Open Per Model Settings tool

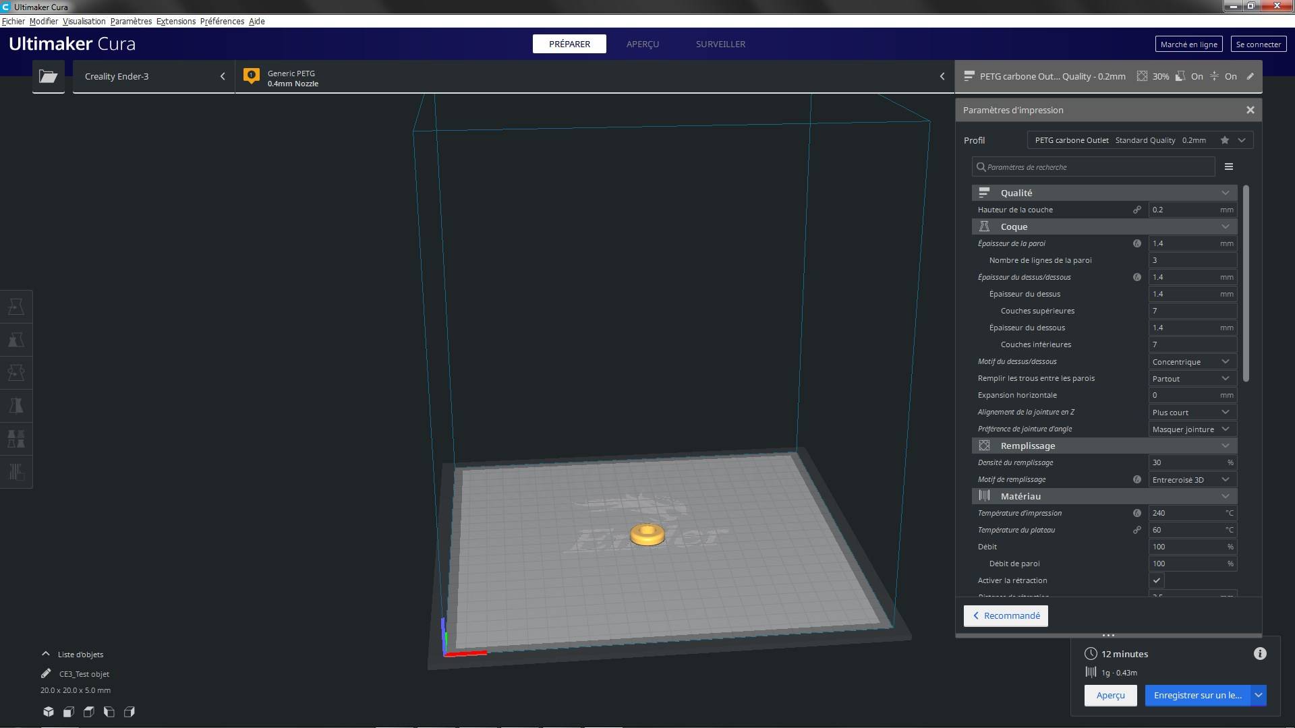(16, 439)
